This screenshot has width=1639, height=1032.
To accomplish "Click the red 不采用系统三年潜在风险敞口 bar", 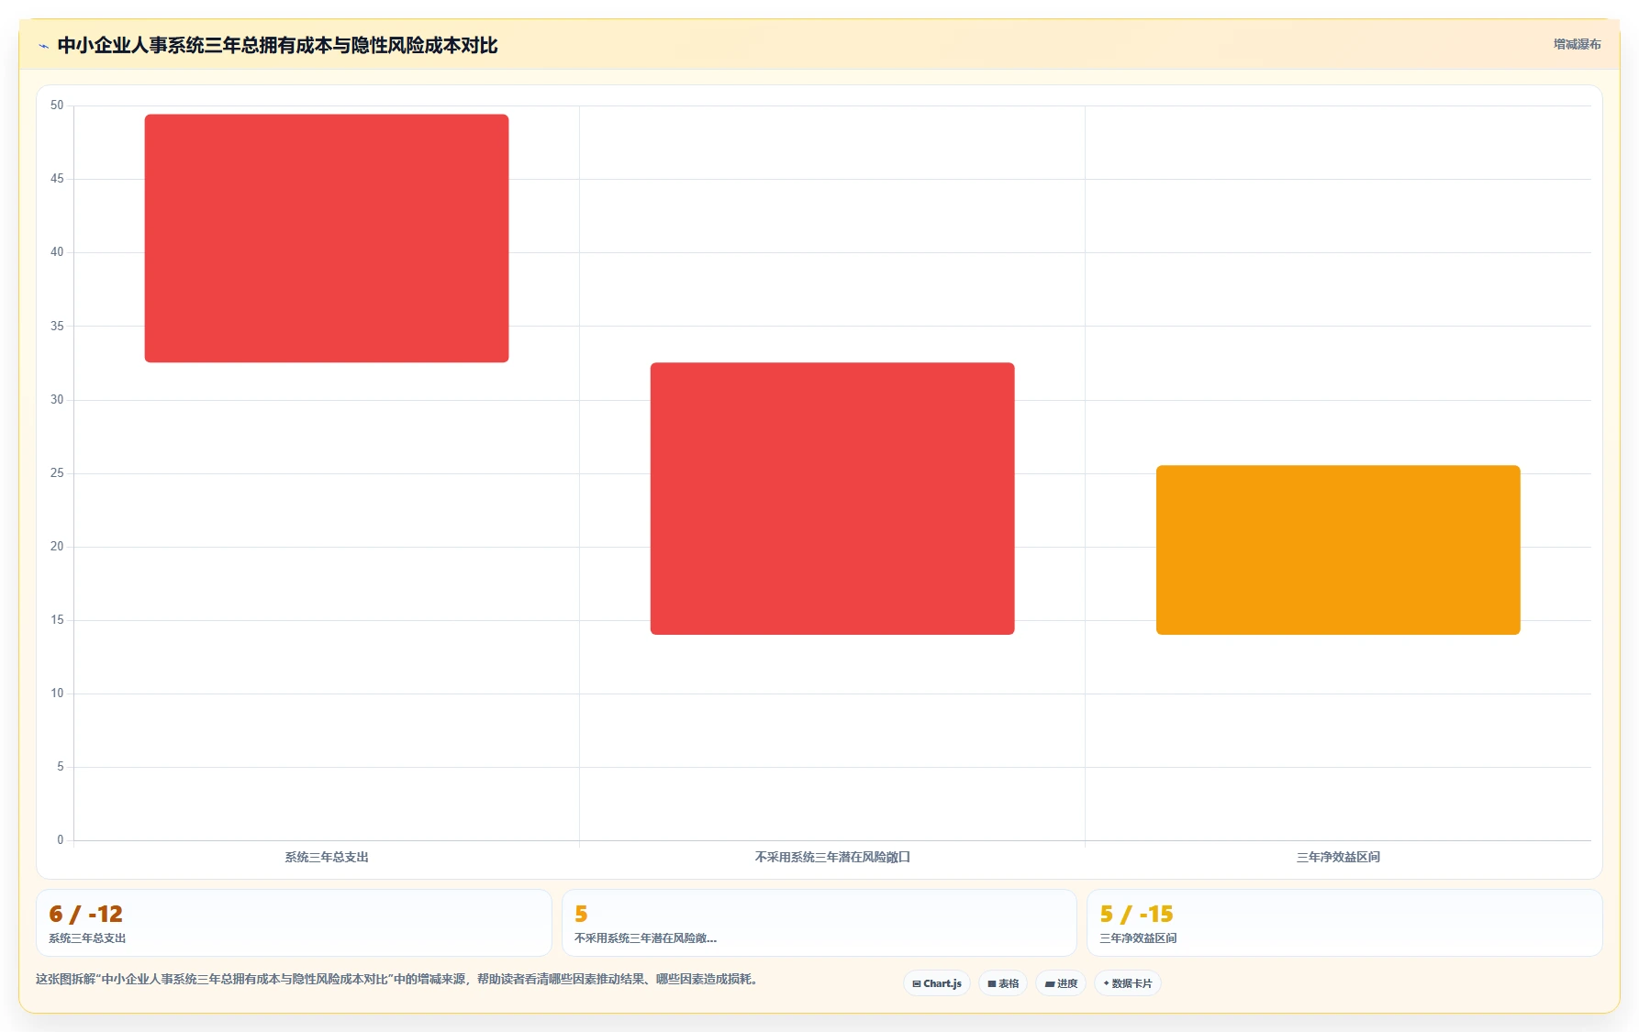I will [x=832, y=498].
